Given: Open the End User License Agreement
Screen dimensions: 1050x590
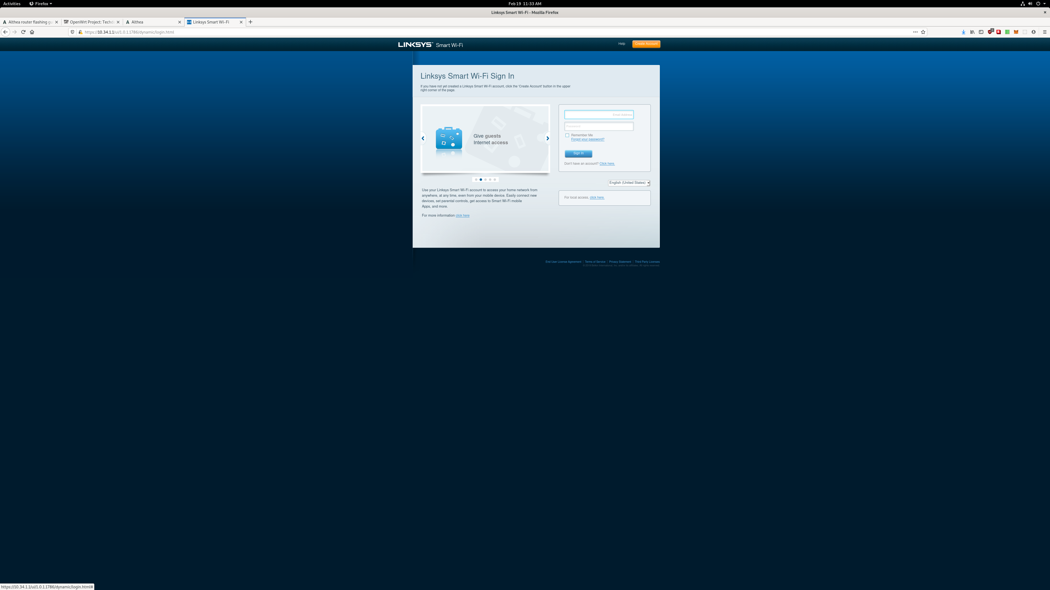Looking at the screenshot, I should coord(563,262).
